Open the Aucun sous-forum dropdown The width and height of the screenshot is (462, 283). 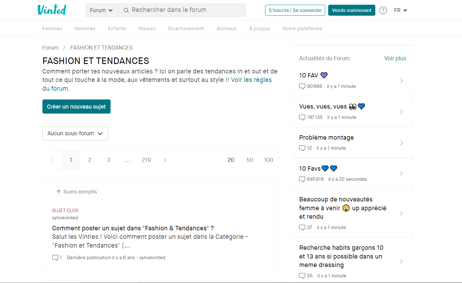coord(75,133)
